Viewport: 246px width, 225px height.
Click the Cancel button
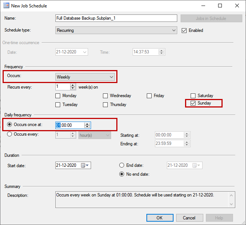tap(189, 218)
